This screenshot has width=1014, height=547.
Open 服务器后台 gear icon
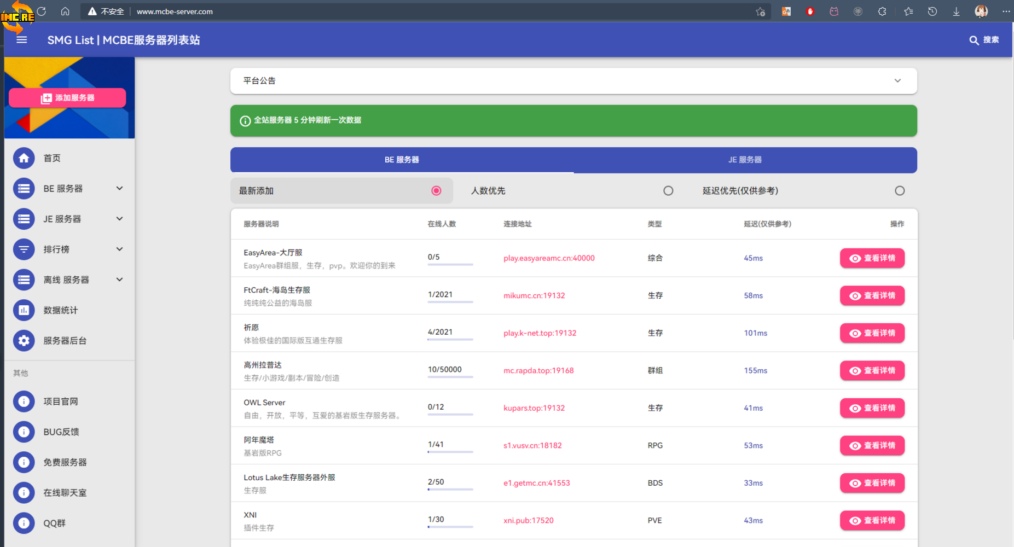pyautogui.click(x=24, y=341)
